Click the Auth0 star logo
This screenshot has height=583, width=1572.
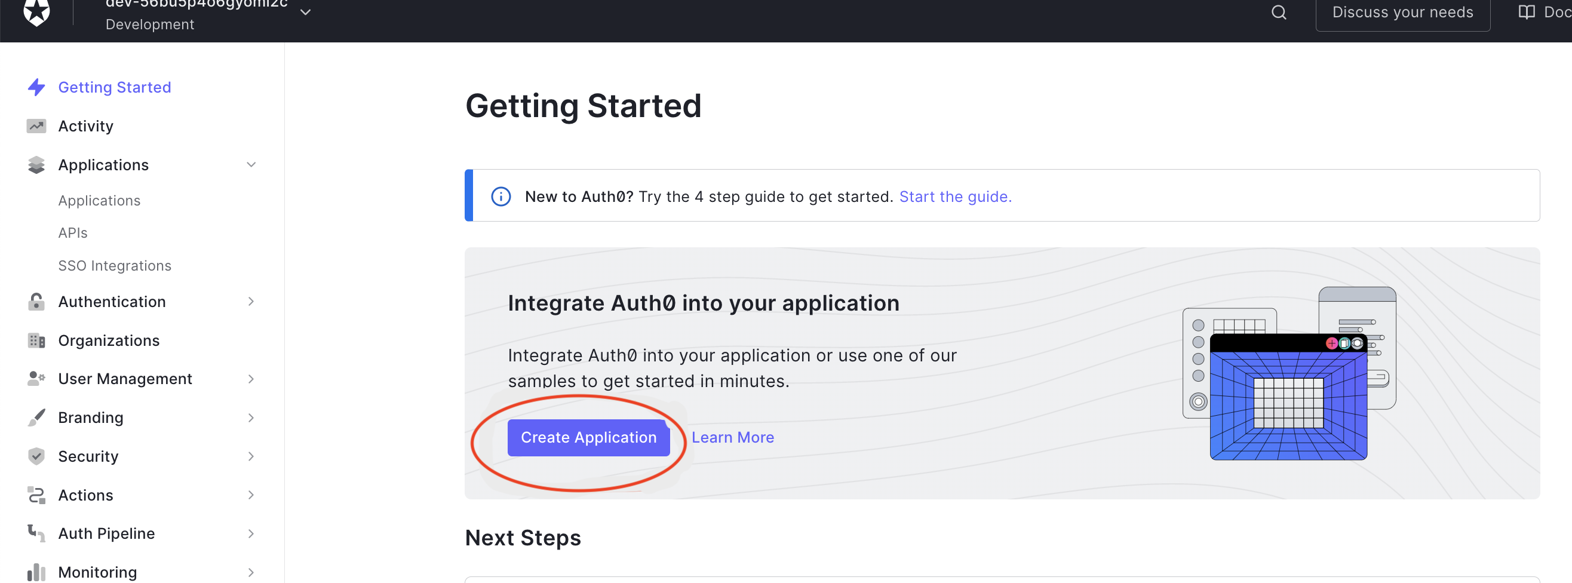[36, 11]
